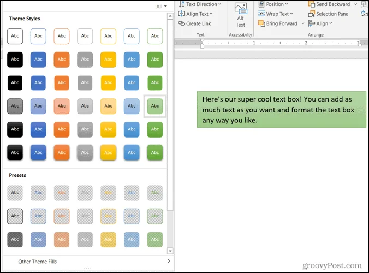
Task: Select the light orange style in fourth row
Action: click(62, 106)
